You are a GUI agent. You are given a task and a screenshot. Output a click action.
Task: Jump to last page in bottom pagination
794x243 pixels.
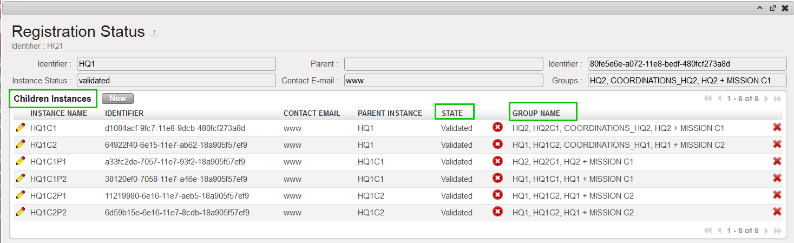(x=778, y=231)
